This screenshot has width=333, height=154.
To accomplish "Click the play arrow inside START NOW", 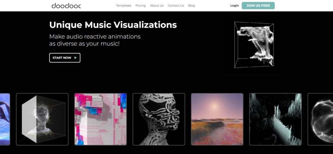I will pyautogui.click(x=75, y=58).
